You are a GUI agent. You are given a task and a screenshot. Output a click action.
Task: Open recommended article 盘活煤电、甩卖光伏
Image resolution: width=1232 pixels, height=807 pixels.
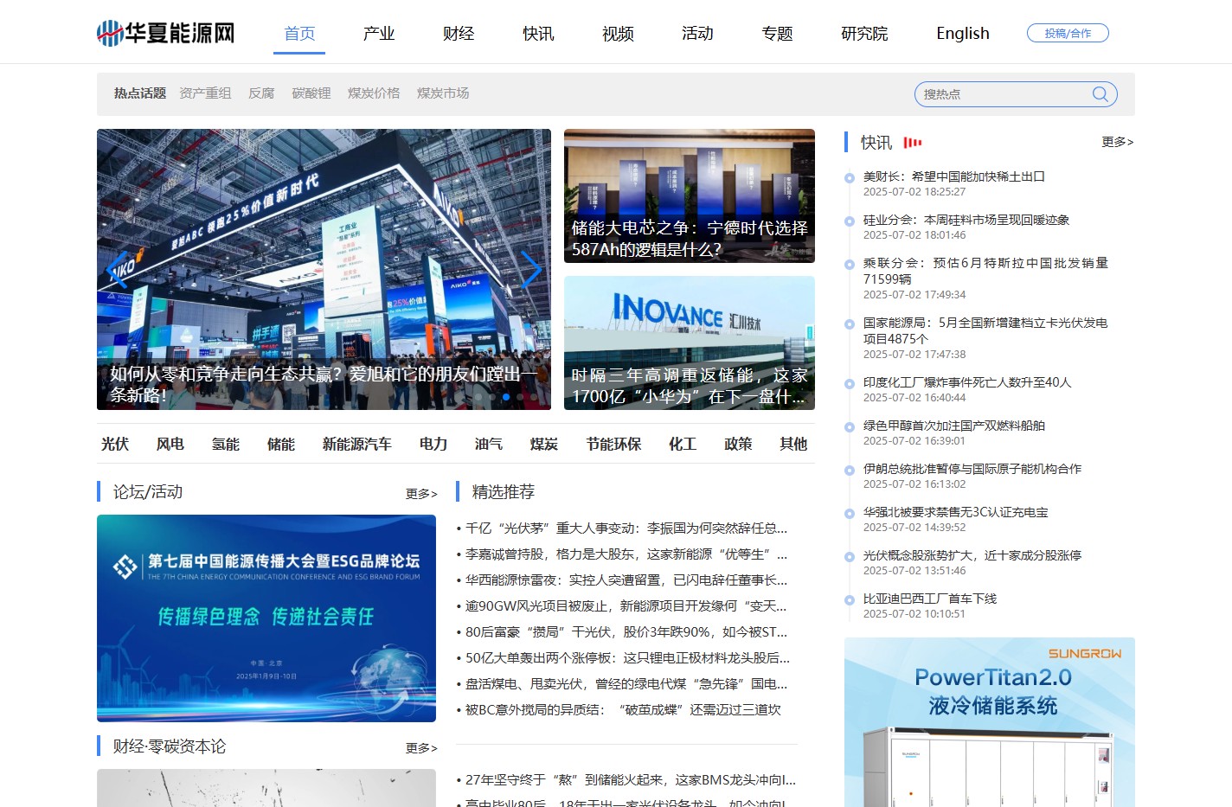click(x=626, y=683)
